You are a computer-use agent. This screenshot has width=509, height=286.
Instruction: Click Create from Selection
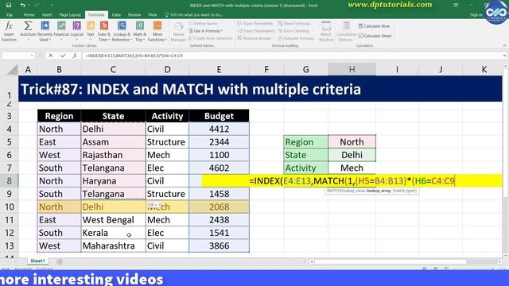click(210, 38)
